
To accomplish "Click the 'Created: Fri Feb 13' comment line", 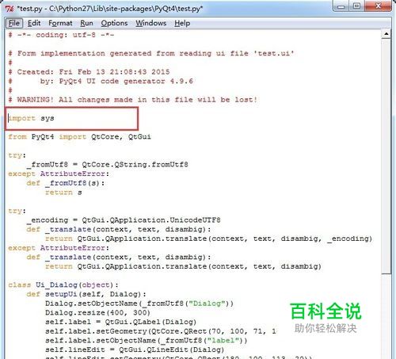I will point(89,72).
